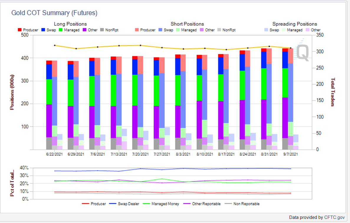Click the "Managed" label under Spreading Positions
Image resolution: width=350 pixels, height=223 pixels.
[295, 30]
